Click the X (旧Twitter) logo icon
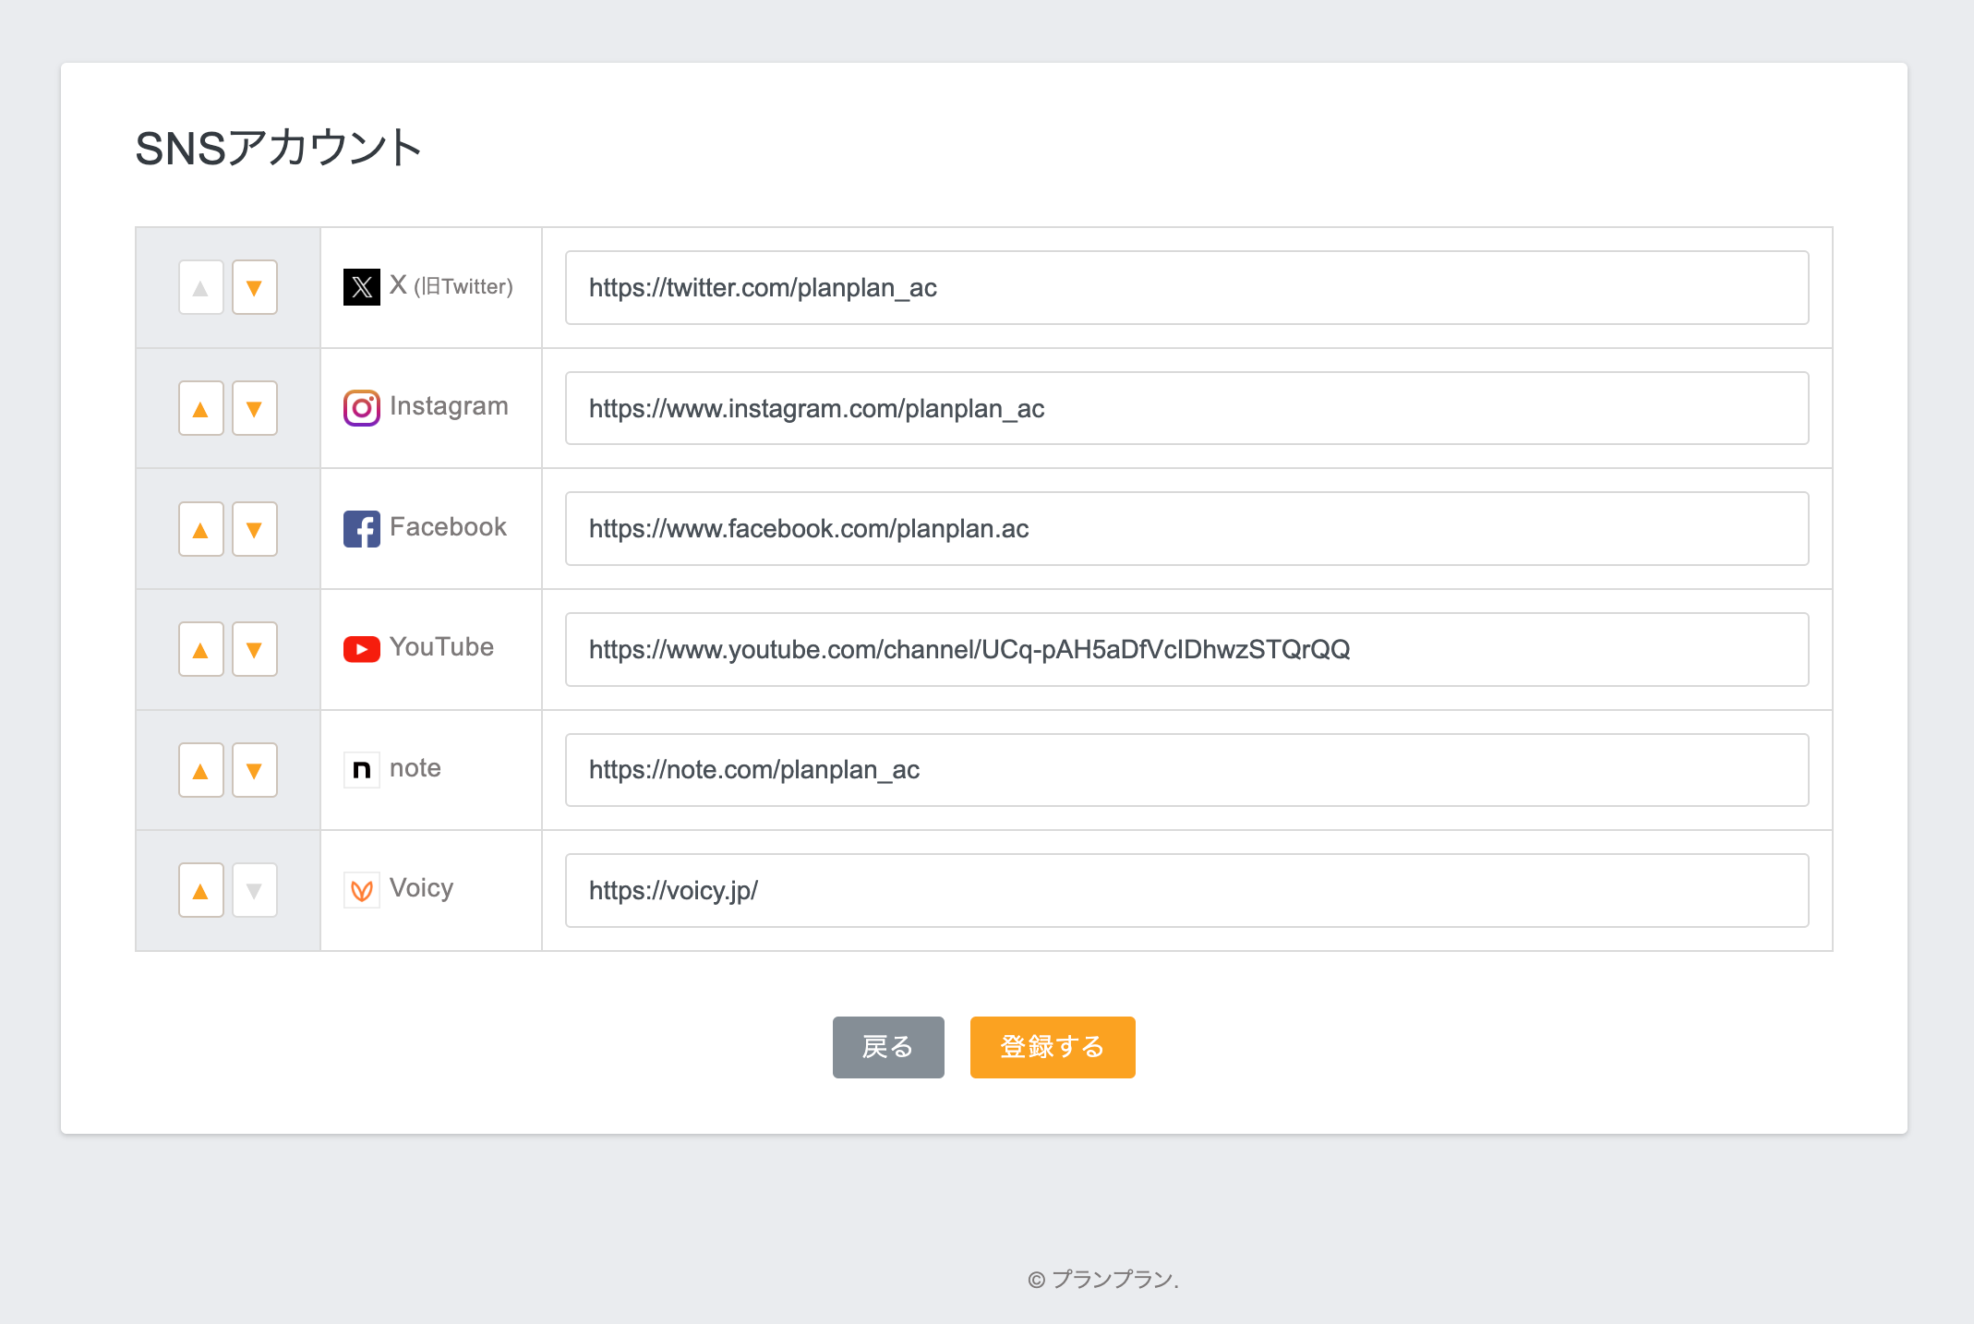Screen dimensions: 1974x1324 click(361, 287)
